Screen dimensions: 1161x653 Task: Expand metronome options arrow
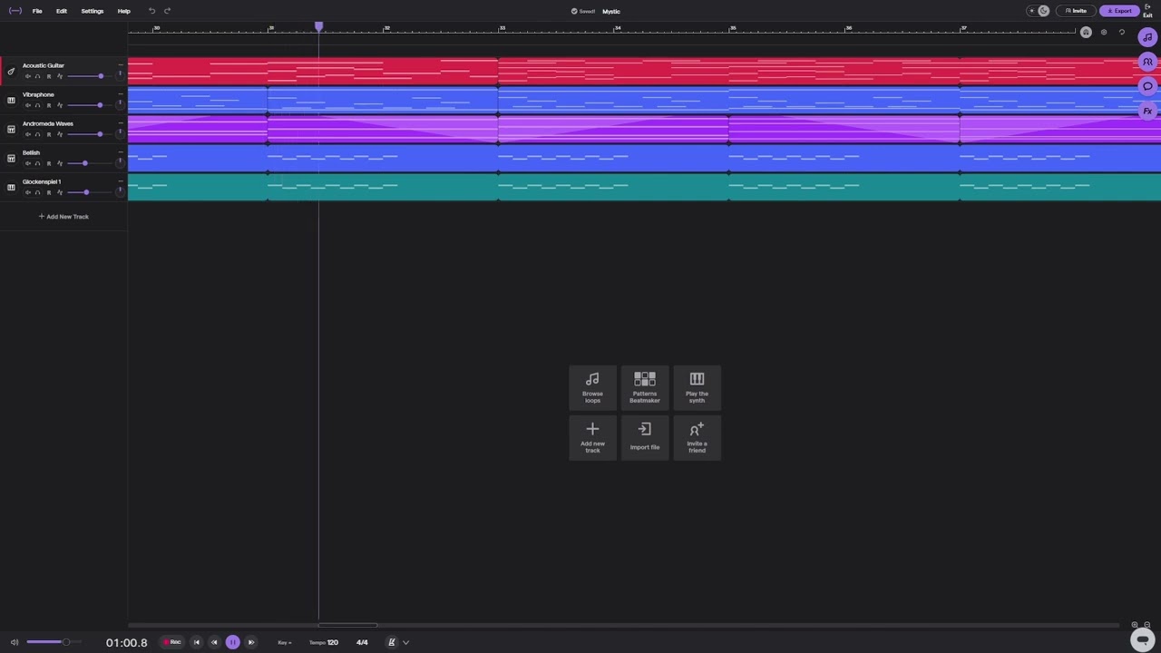point(405,642)
